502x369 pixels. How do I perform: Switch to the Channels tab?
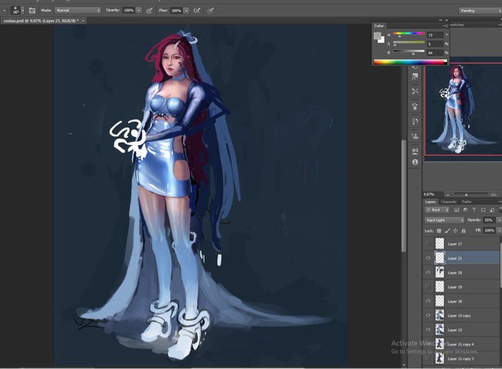(x=448, y=202)
